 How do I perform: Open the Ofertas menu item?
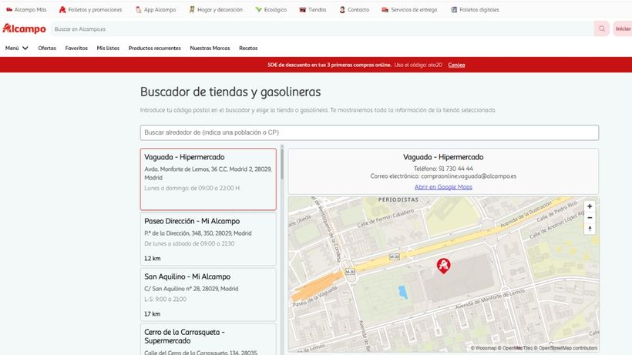(47, 48)
